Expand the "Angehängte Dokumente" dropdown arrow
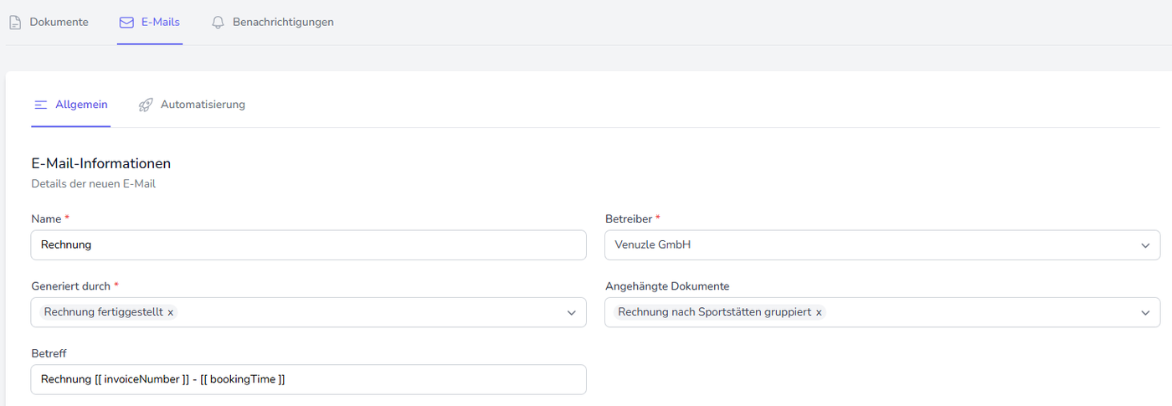The image size is (1172, 406). click(1145, 312)
